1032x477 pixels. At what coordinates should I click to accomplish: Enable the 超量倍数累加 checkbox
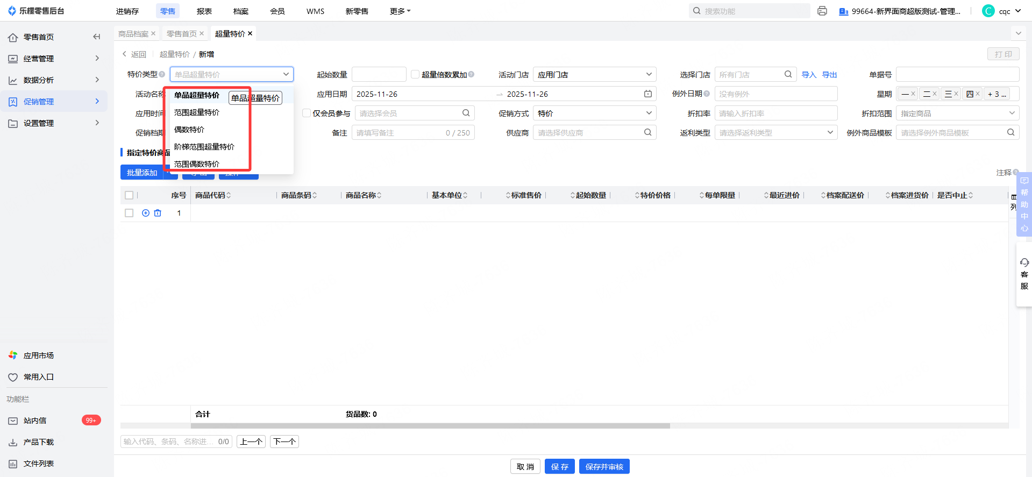coord(415,75)
